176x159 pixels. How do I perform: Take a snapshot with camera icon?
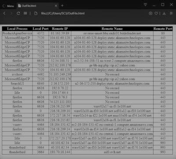(150, 13)
